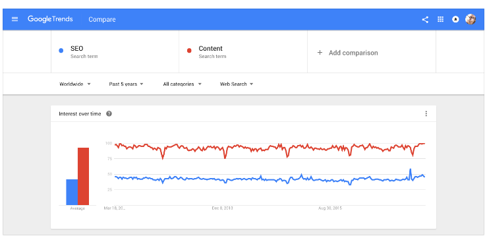The height and width of the screenshot is (240, 487).
Task: Click the blue SEO color dot
Action: tap(61, 51)
